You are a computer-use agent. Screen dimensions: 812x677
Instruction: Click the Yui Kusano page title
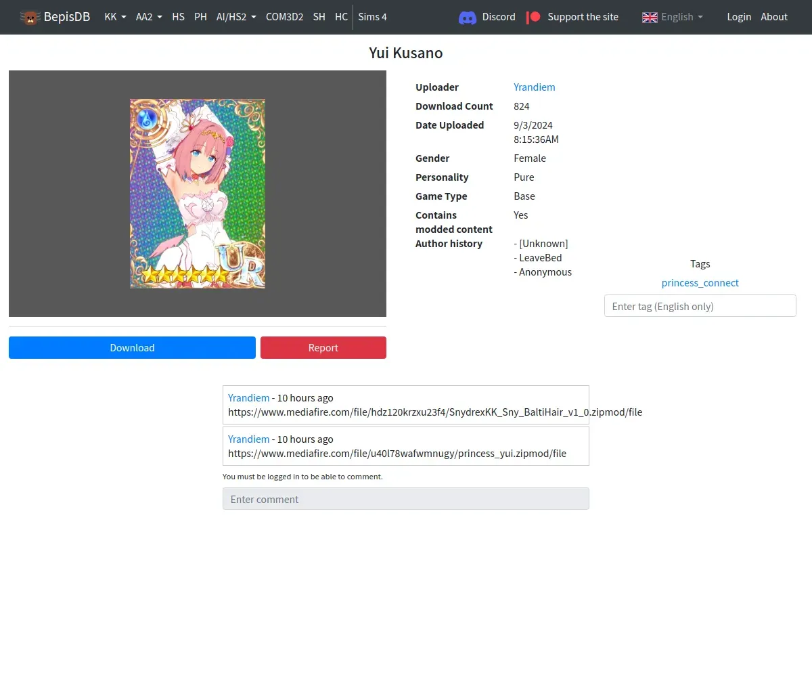[406, 53]
